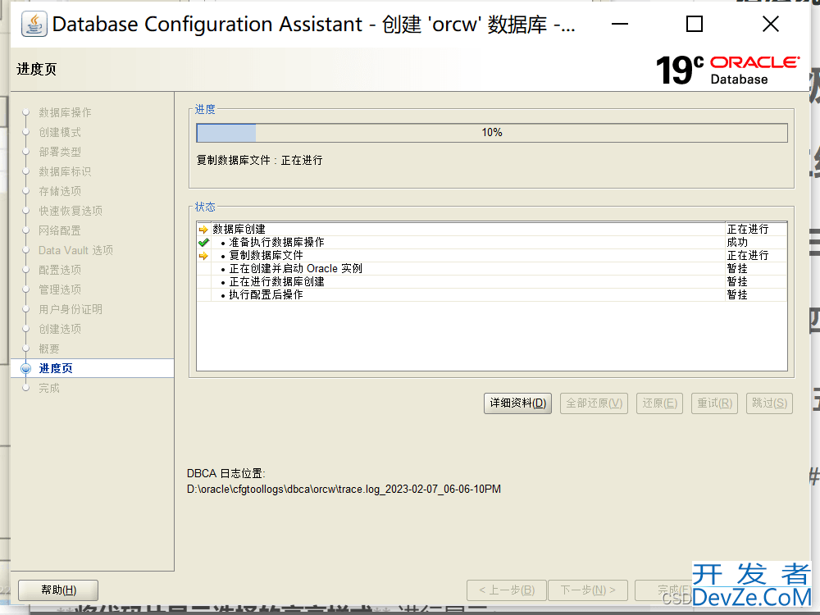Screen dimensions: 820x615
Task: Click the 跳过(S) button
Action: (x=769, y=403)
